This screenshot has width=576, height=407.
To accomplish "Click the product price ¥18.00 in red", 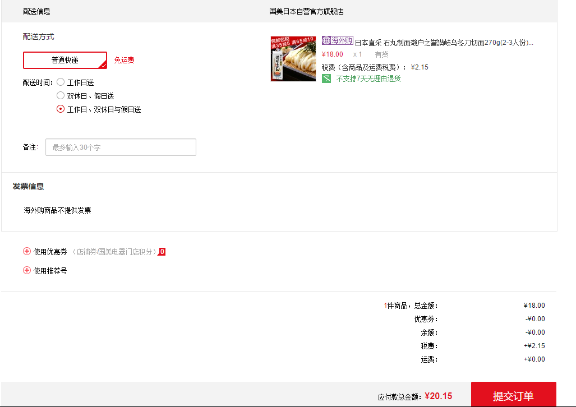I will tap(333, 54).
